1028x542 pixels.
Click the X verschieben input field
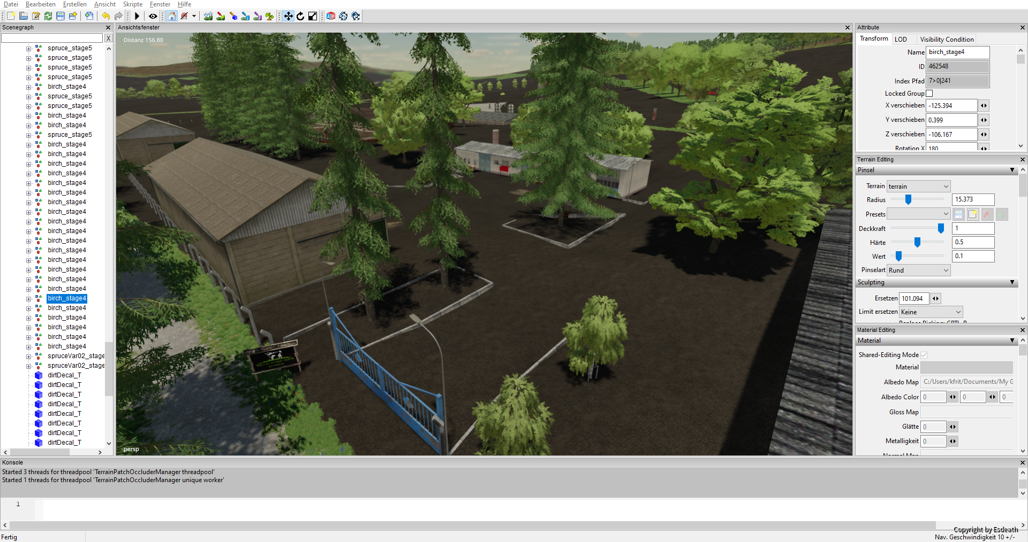952,106
